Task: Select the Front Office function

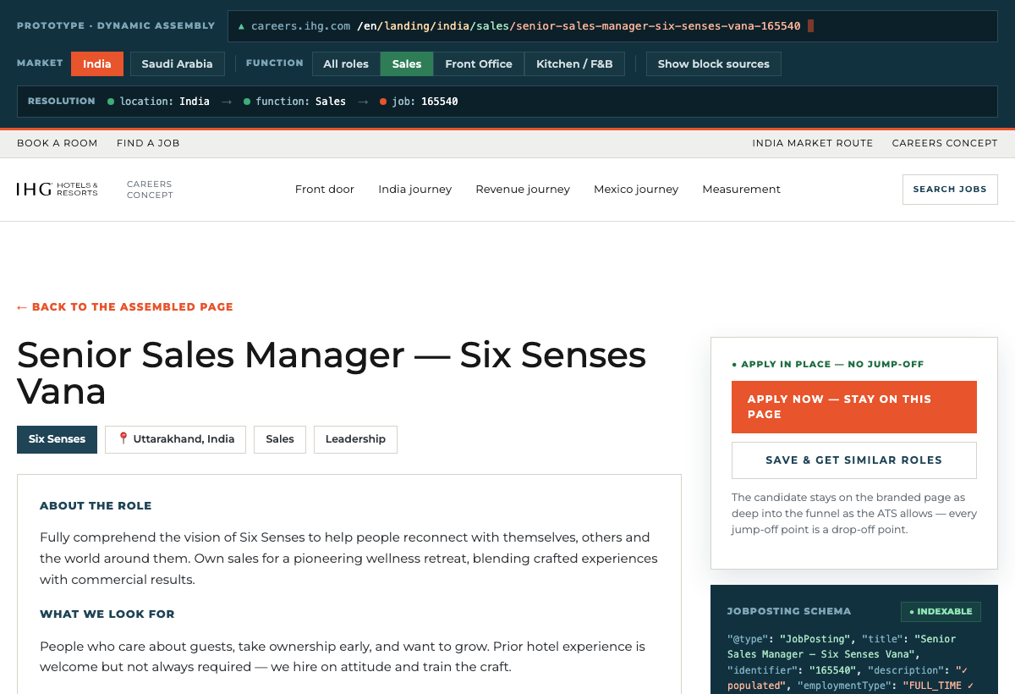Action: pos(479,64)
